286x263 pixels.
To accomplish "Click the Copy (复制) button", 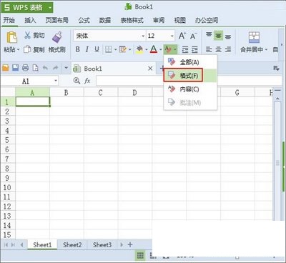I will point(34,49).
